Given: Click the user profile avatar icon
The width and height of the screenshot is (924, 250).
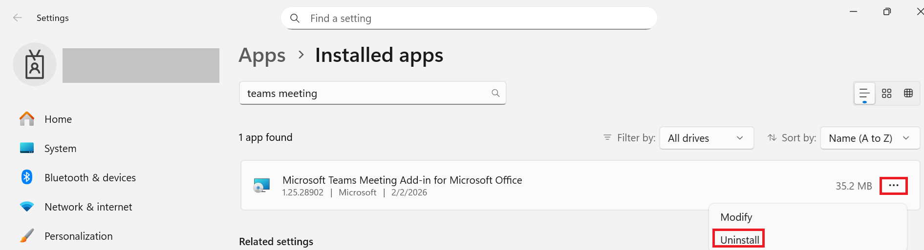Looking at the screenshot, I should point(35,64).
